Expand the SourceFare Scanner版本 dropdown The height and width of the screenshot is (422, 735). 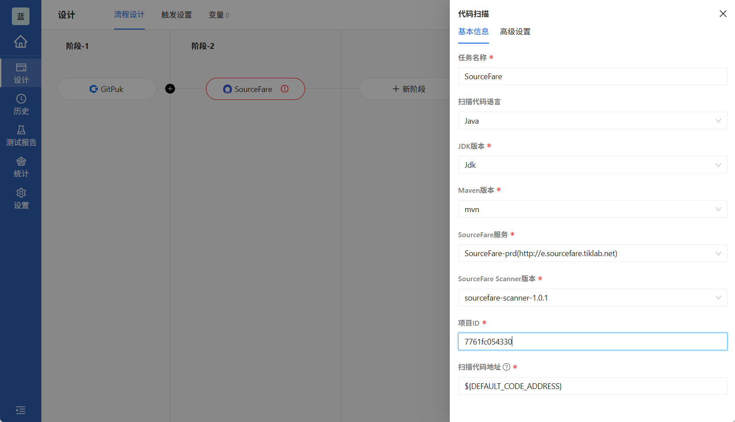(592, 297)
